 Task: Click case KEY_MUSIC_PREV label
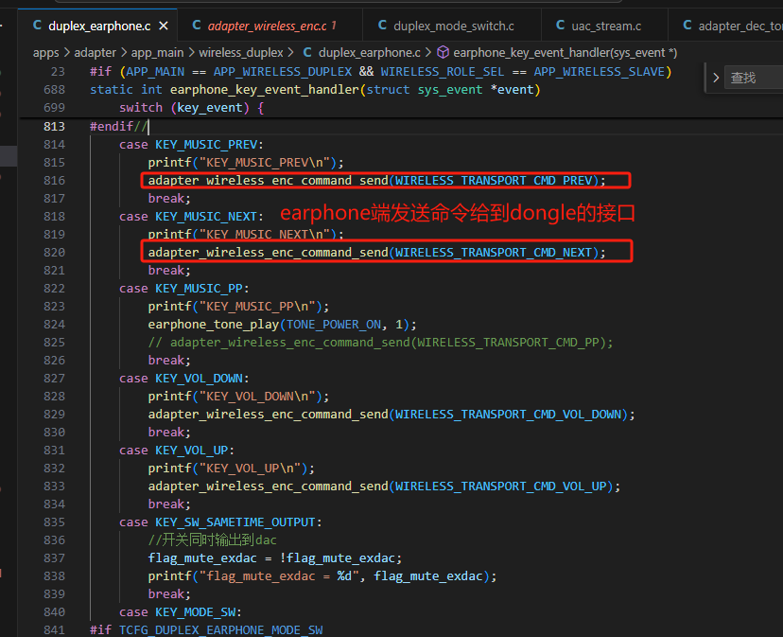tap(191, 145)
